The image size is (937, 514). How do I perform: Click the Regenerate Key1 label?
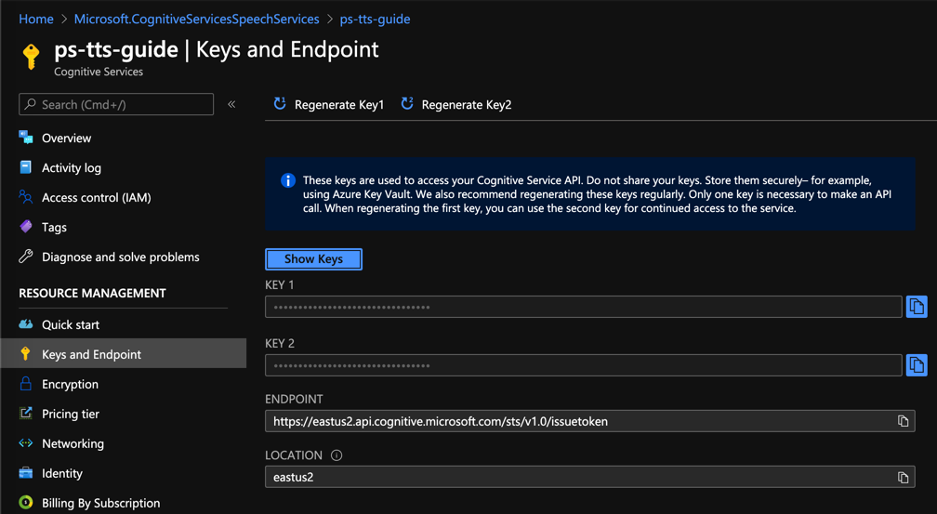pos(339,105)
